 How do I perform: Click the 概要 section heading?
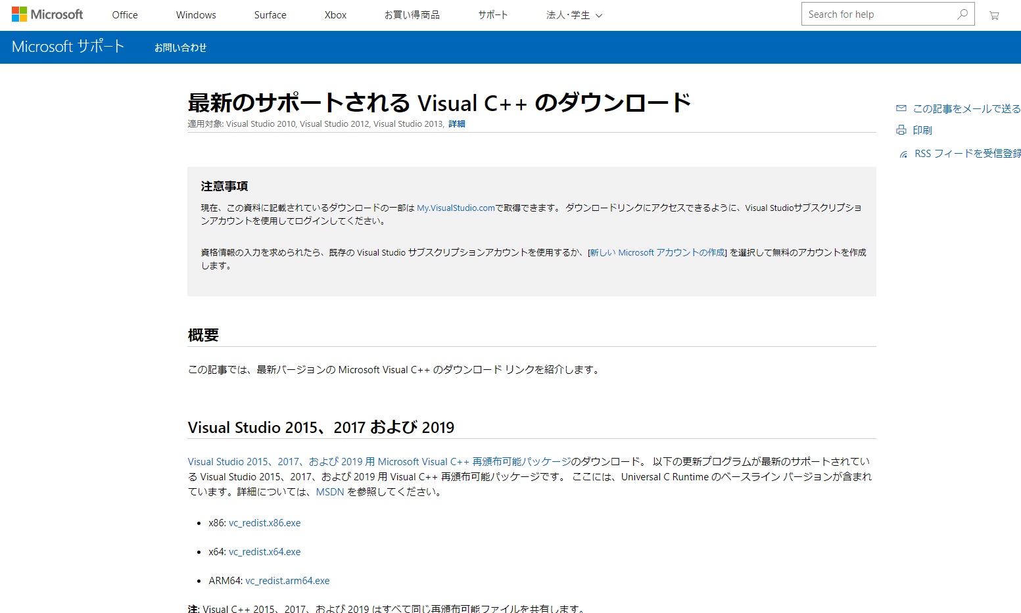click(203, 335)
